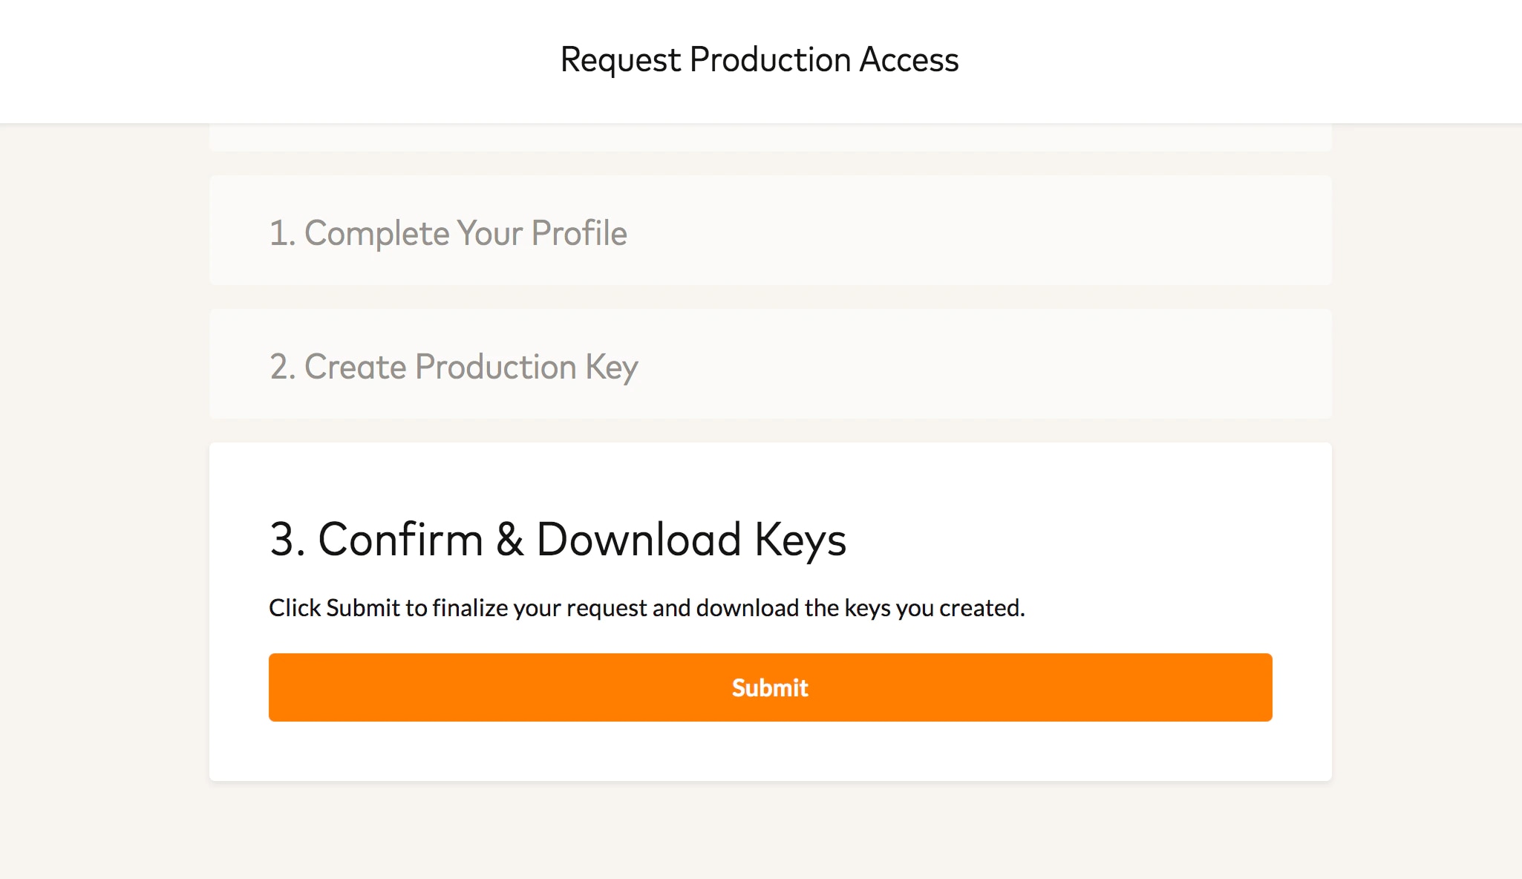Click the orange Submit button
Image resolution: width=1522 pixels, height=879 pixels.
(770, 687)
